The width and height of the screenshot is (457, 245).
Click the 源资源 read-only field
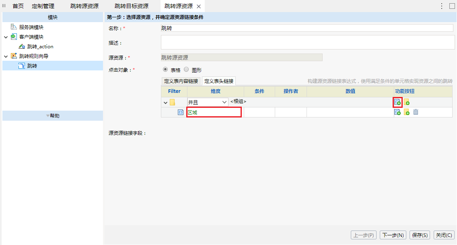(x=242, y=58)
